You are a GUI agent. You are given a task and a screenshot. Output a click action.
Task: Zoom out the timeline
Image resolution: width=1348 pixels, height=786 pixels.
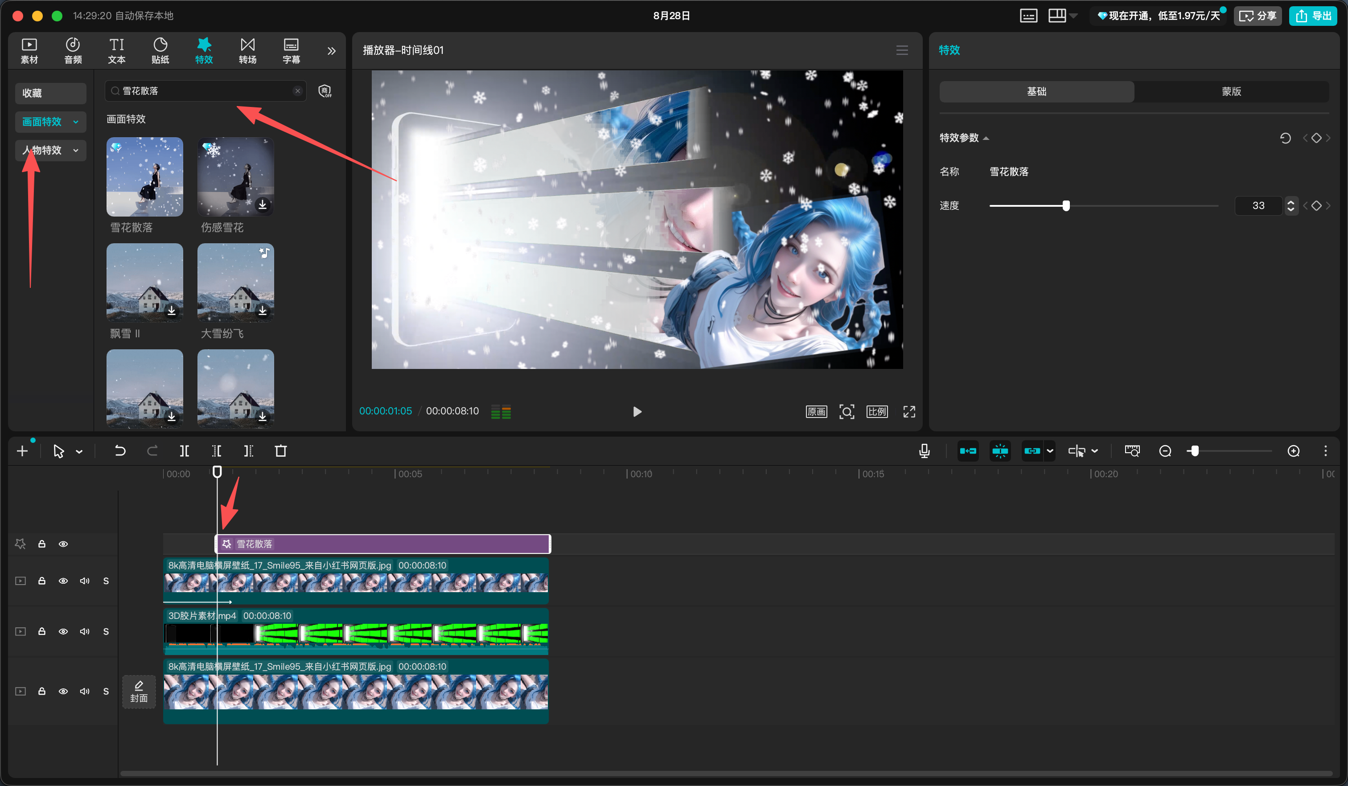pyautogui.click(x=1165, y=451)
